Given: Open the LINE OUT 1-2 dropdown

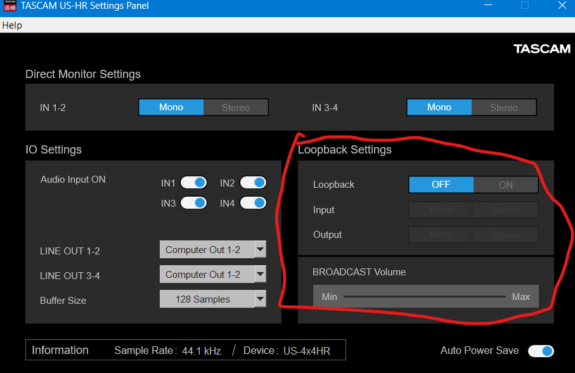Looking at the screenshot, I should click(x=212, y=249).
